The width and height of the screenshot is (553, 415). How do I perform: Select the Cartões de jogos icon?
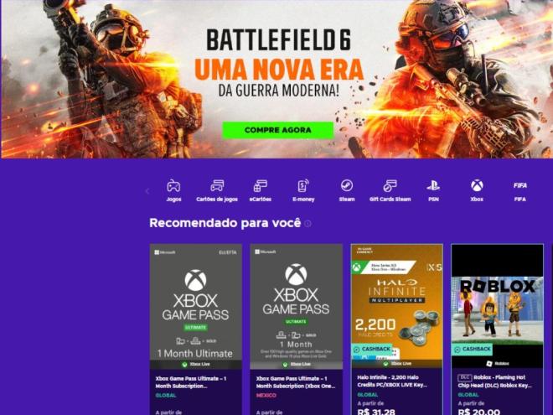pyautogui.click(x=217, y=185)
